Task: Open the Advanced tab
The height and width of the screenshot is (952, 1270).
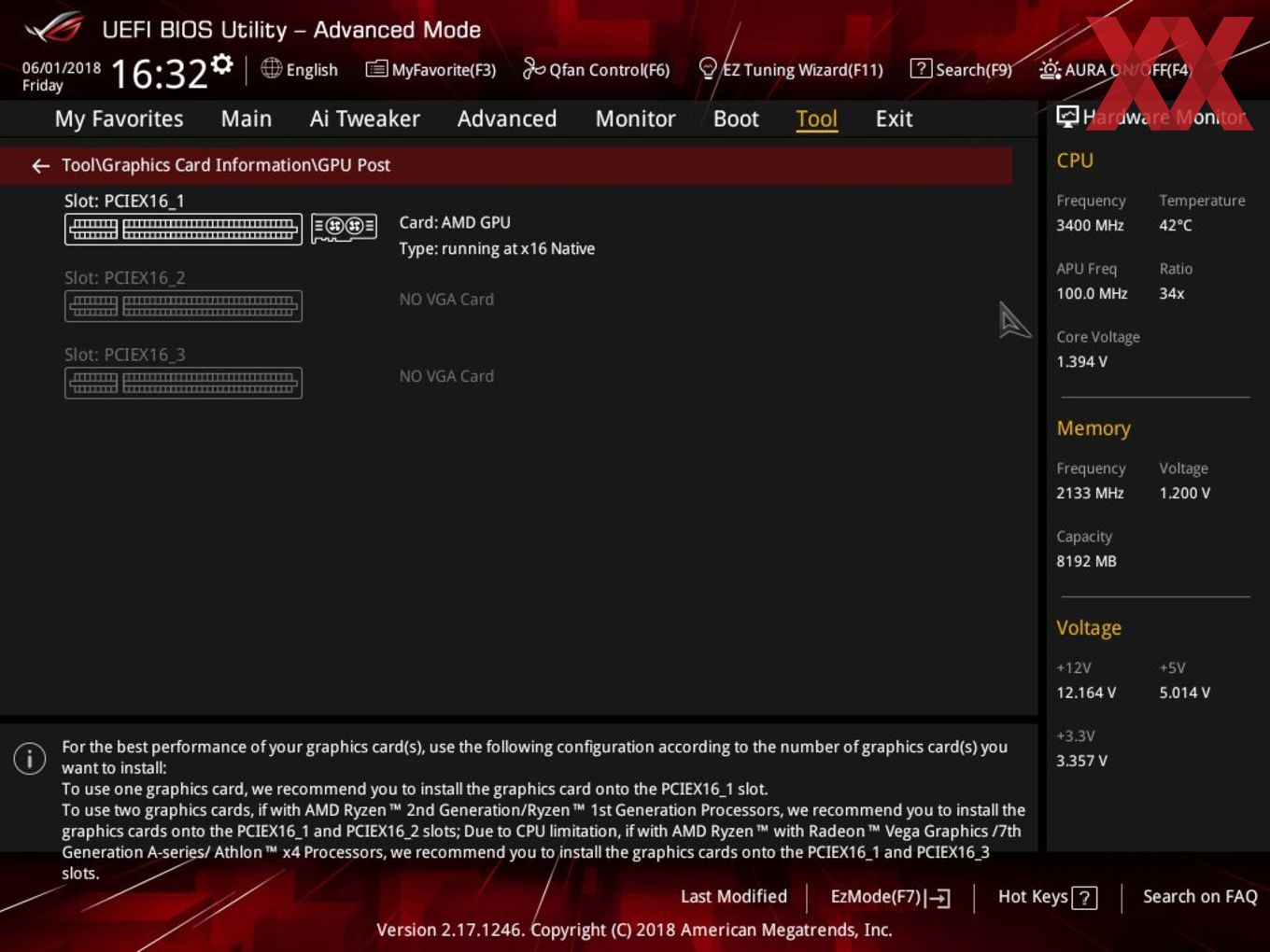Action: (x=507, y=119)
